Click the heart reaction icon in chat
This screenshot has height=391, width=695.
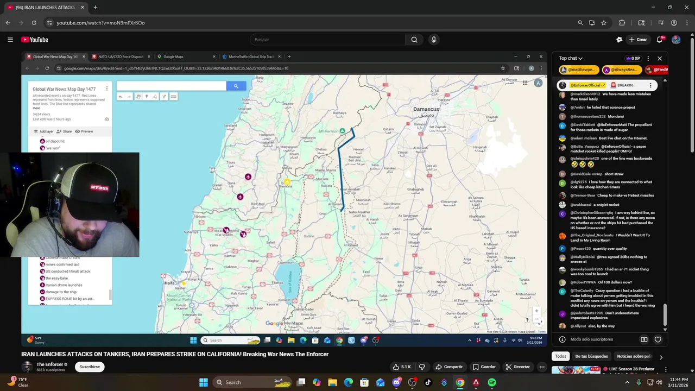tap(658, 339)
